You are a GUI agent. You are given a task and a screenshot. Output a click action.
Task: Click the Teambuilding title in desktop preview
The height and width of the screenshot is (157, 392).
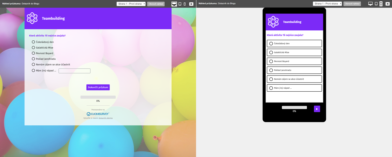coord(53,19)
